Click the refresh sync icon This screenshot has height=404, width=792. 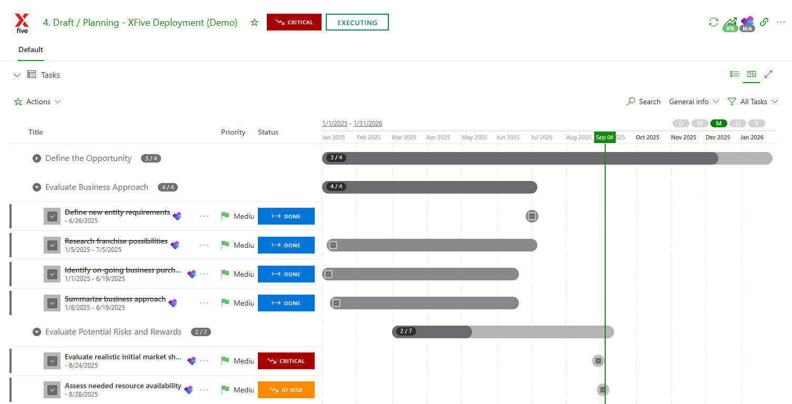(714, 22)
